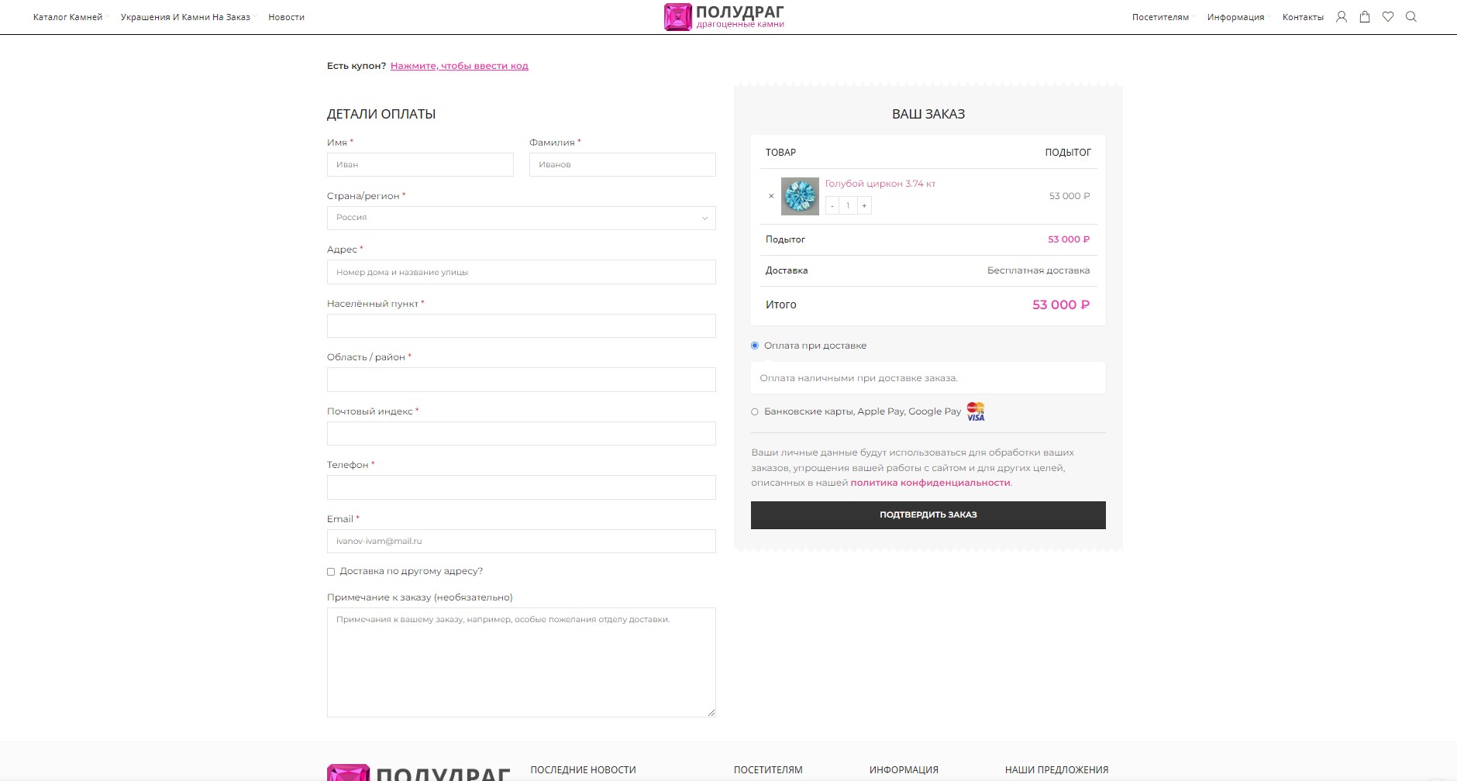Go to the Новости menu item
The width and height of the screenshot is (1457, 781).
286,17
